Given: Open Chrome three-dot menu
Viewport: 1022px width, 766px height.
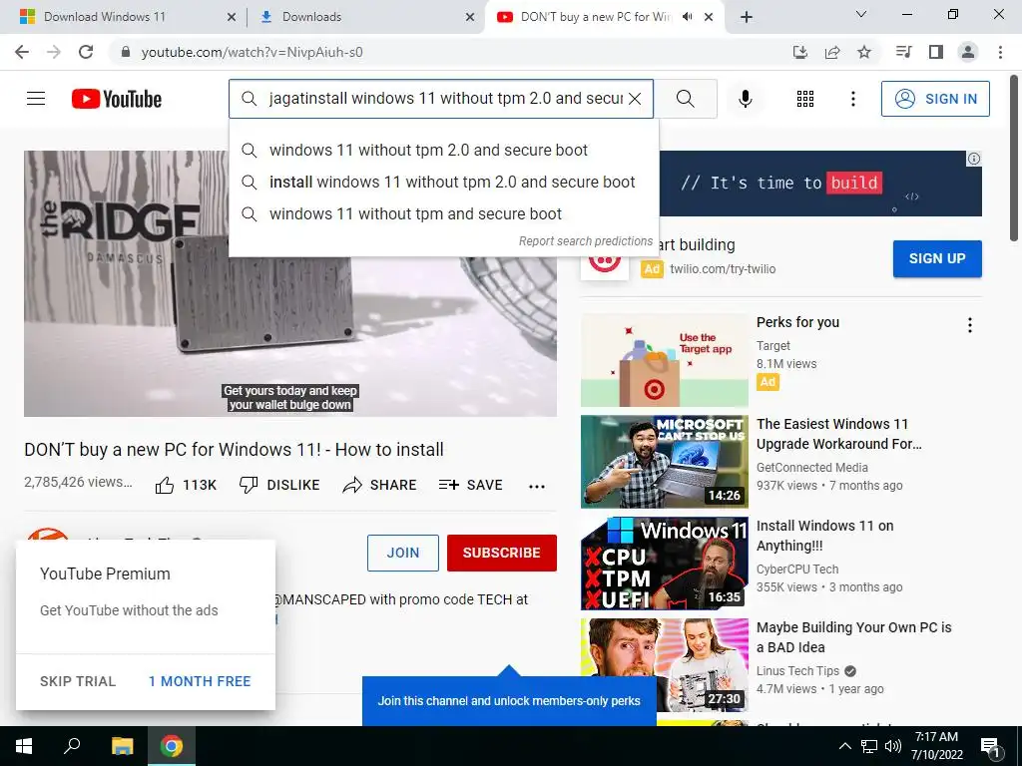Looking at the screenshot, I should (1000, 52).
